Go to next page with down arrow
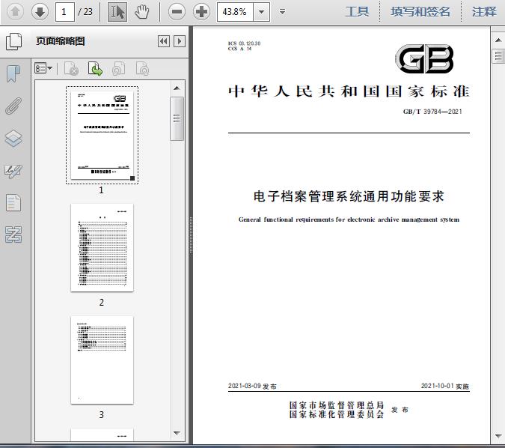Viewport: 505px width, 448px height. point(40,12)
